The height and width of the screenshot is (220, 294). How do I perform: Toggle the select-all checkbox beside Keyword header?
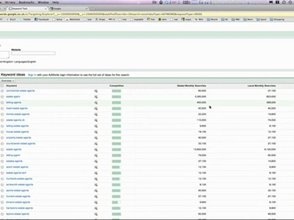click(x=2, y=86)
